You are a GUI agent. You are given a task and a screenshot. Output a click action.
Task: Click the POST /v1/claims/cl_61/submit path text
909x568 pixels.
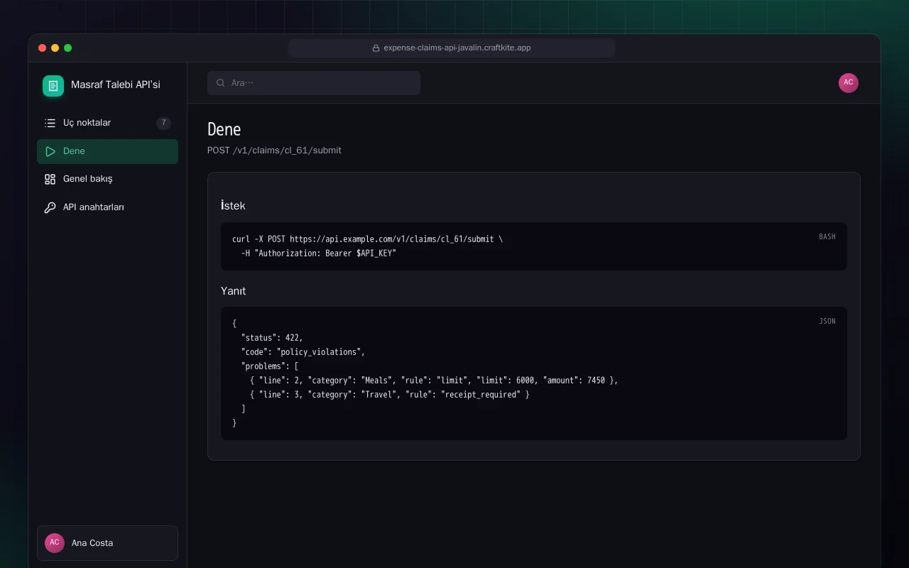(274, 151)
